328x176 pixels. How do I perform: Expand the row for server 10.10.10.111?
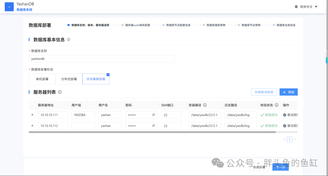[x=32, y=115]
